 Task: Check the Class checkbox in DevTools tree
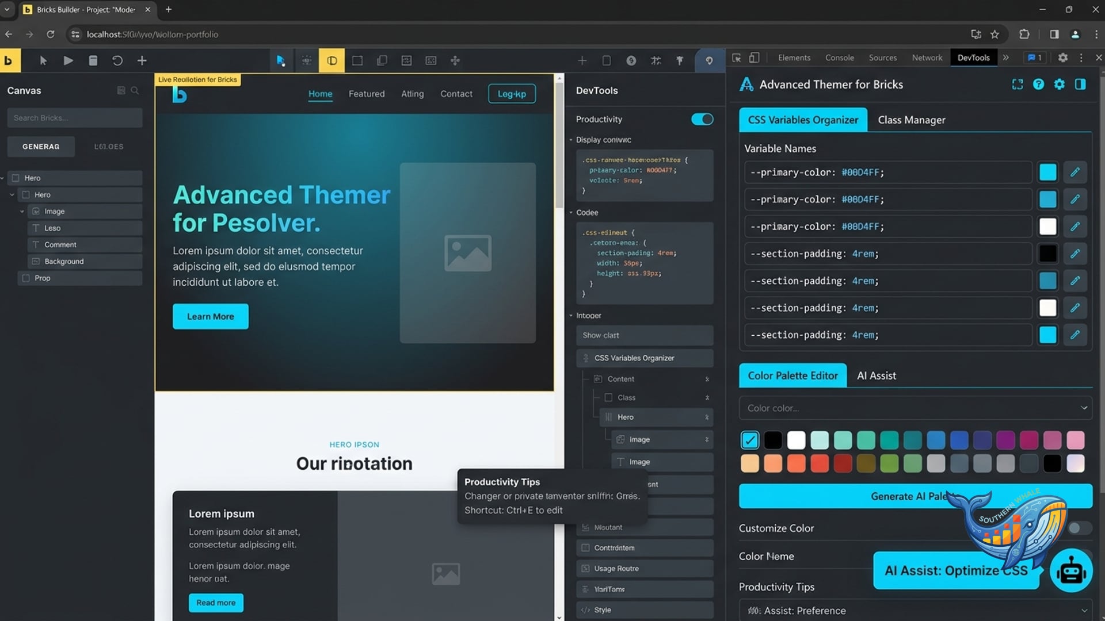coord(608,397)
